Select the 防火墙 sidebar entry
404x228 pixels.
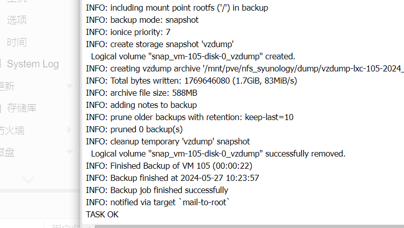pos(12,131)
